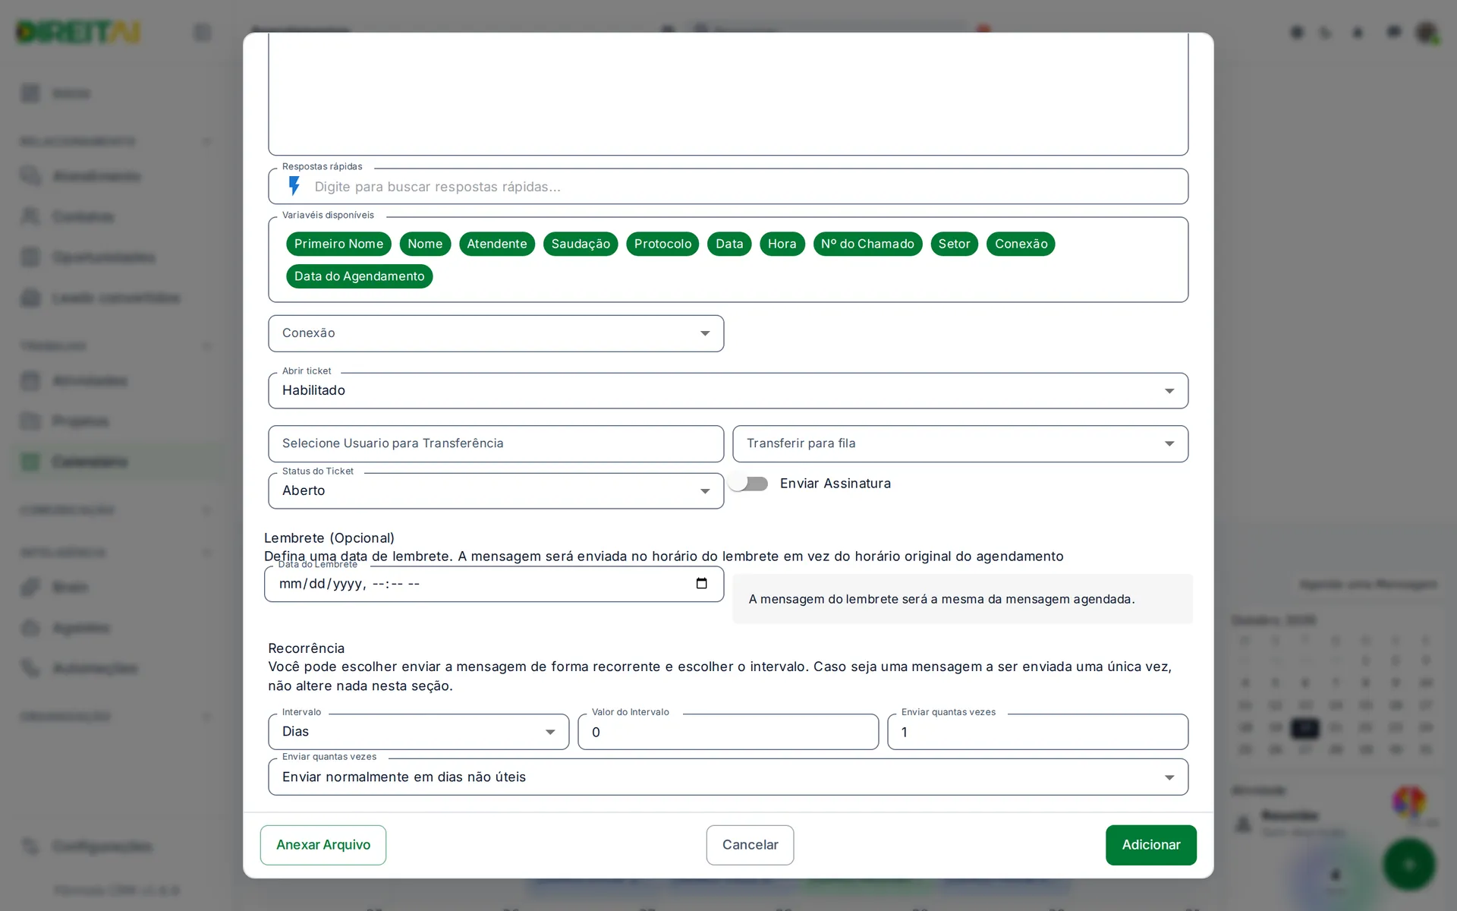The width and height of the screenshot is (1457, 911).
Task: Expand the Transferir para fila dropdown
Action: pyautogui.click(x=960, y=443)
